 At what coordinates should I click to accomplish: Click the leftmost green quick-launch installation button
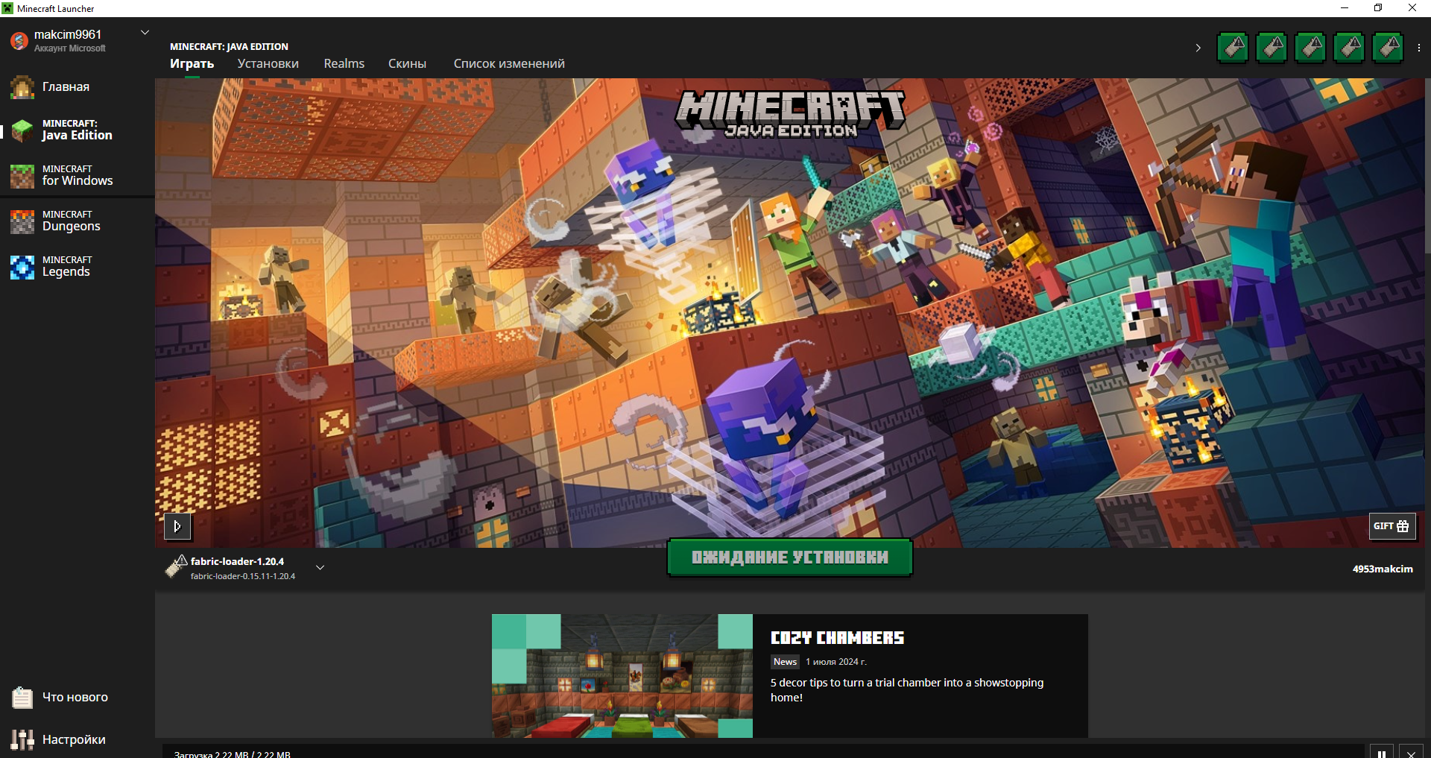click(x=1233, y=48)
